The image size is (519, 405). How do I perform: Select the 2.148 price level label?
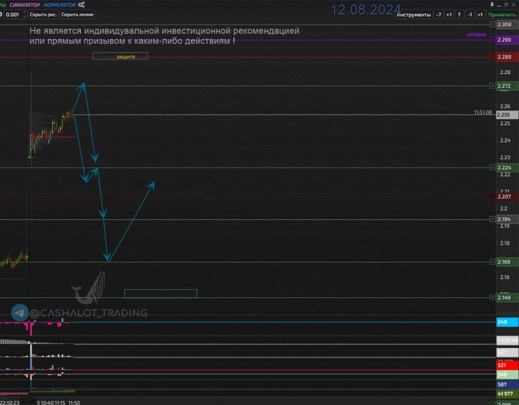click(507, 297)
